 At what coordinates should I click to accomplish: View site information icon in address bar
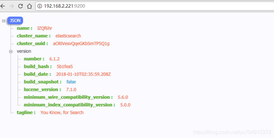[40, 6]
